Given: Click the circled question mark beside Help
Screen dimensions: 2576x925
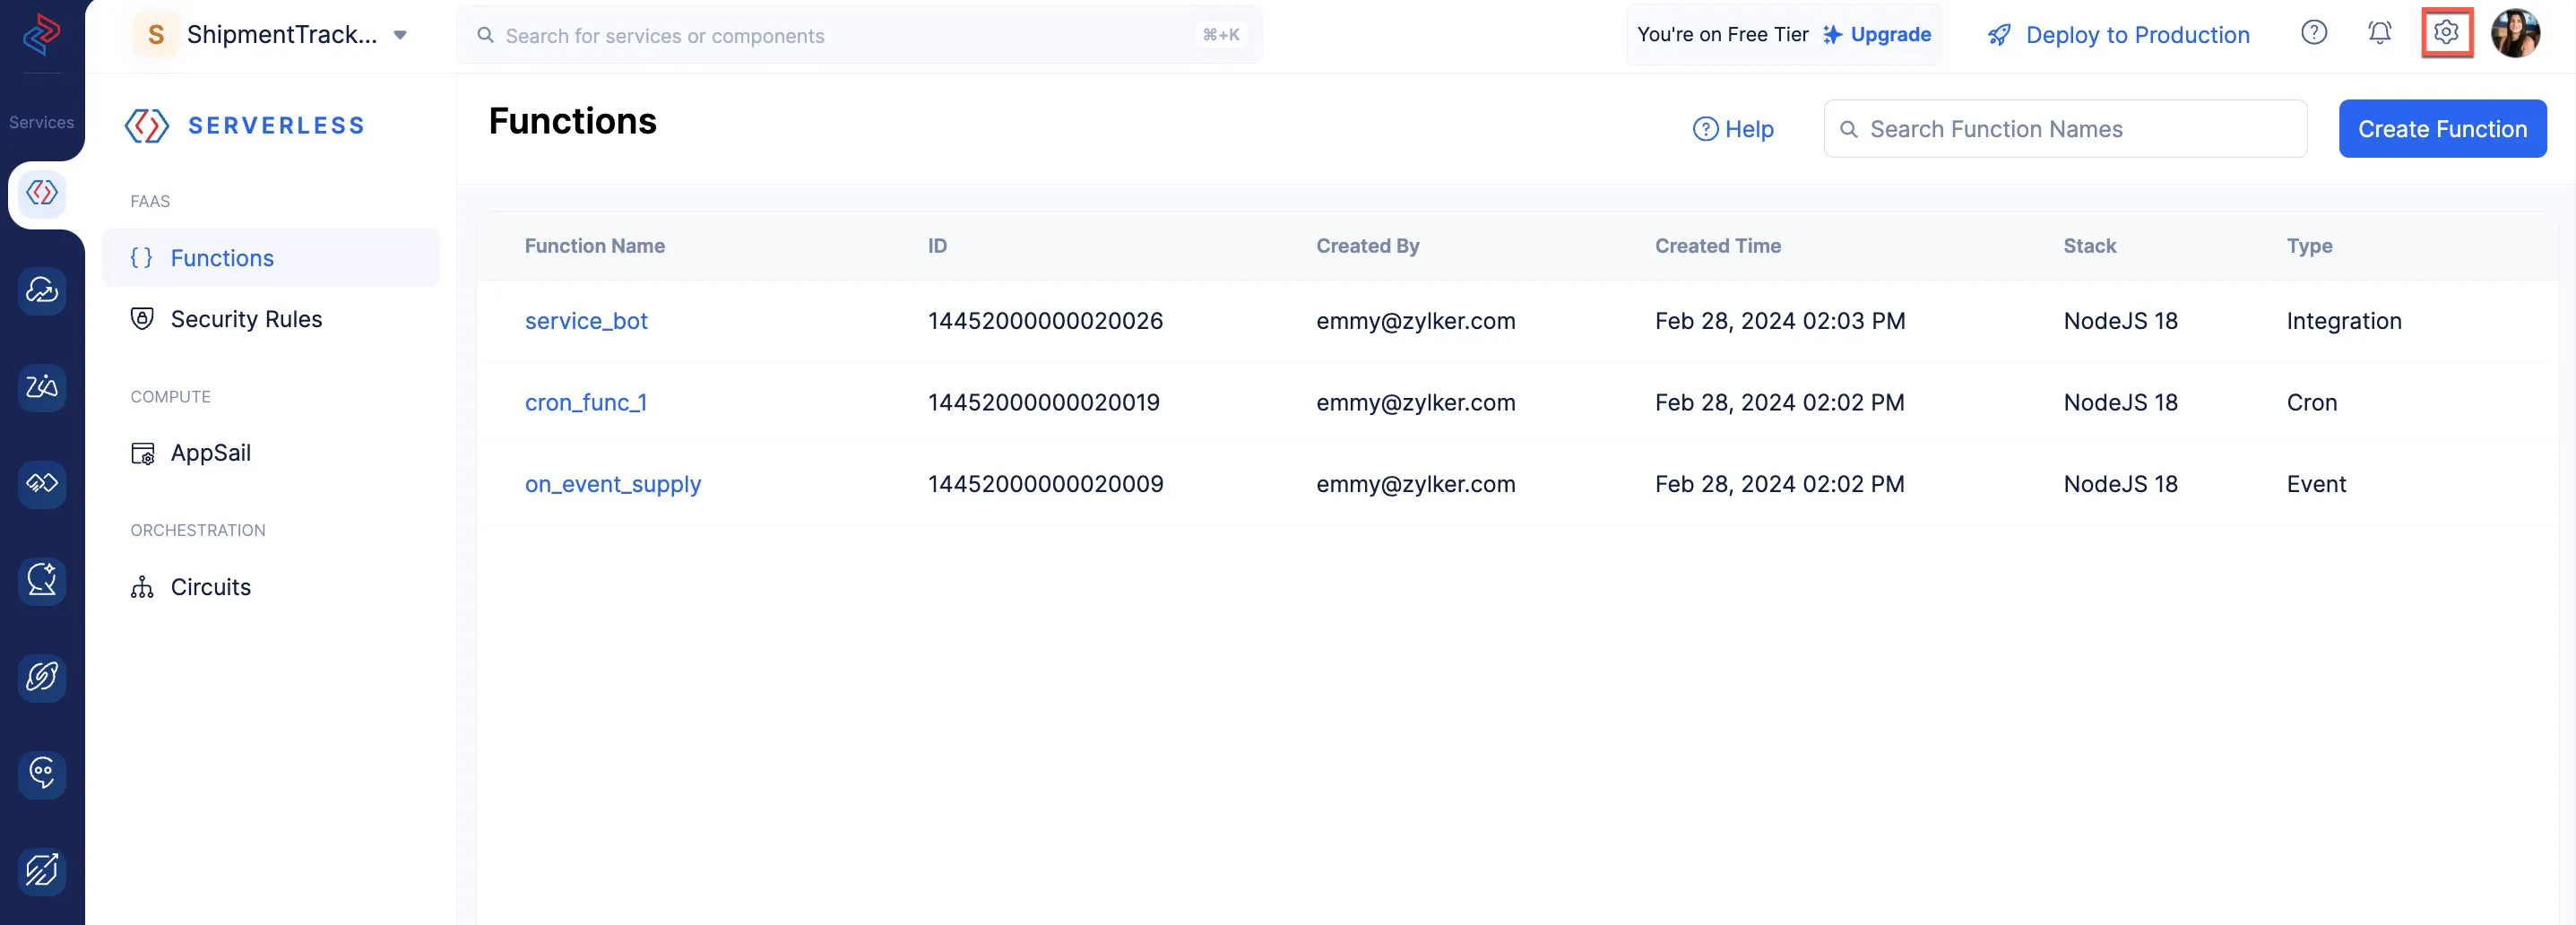Looking at the screenshot, I should point(1705,129).
